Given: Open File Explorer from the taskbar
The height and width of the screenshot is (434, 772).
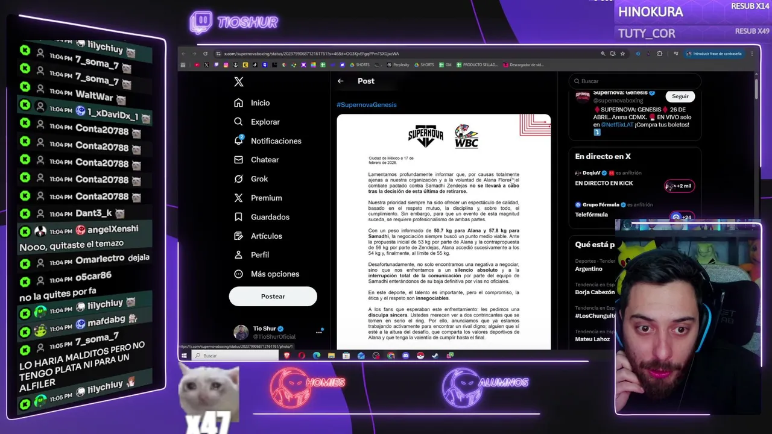Looking at the screenshot, I should [x=331, y=356].
